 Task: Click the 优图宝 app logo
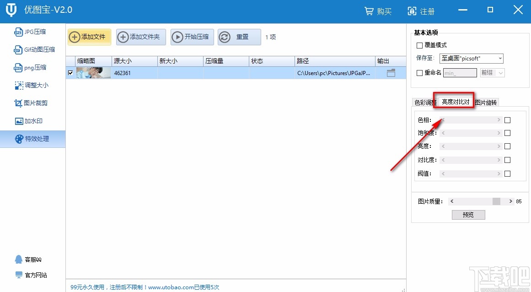tap(11, 10)
